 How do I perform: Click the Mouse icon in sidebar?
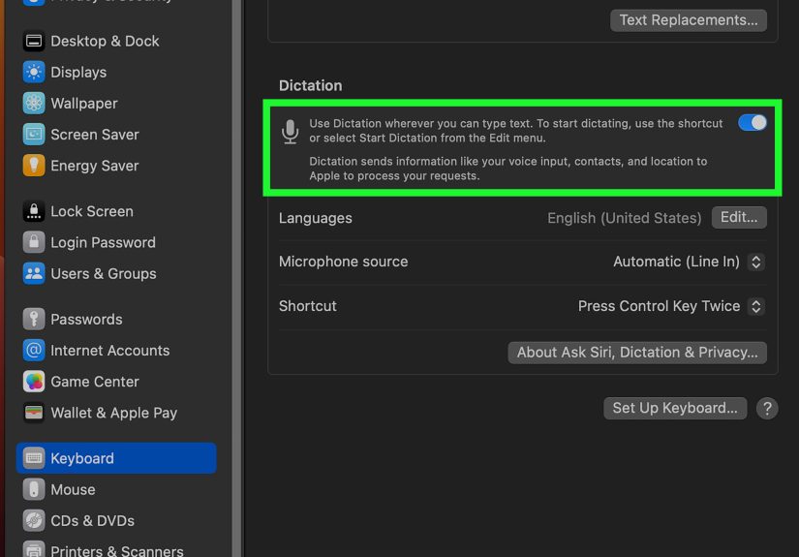[34, 489]
